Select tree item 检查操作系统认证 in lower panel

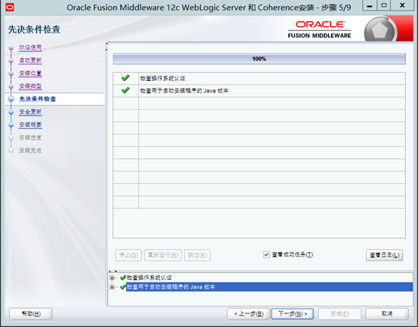(x=150, y=278)
